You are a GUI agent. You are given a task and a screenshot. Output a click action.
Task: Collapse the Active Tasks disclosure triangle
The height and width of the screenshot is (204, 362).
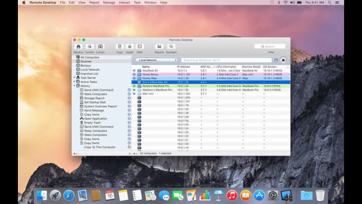pyautogui.click(x=74, y=82)
